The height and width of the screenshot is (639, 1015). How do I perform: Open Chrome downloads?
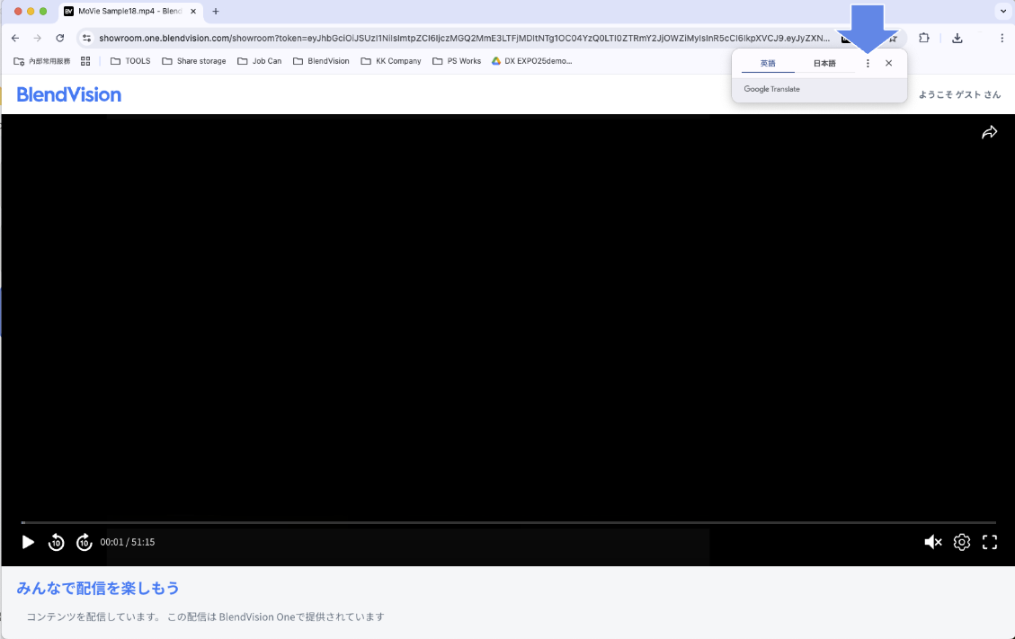tap(957, 38)
